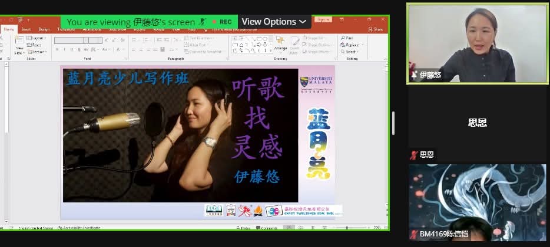The width and height of the screenshot is (550, 247).
Task: Click the text shadow icon
Action: [78, 50]
